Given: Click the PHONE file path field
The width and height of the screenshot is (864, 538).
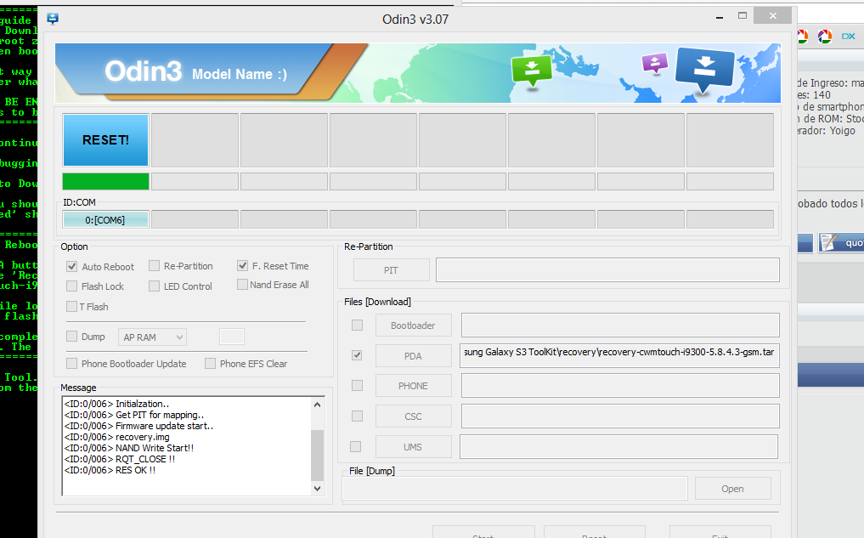Looking at the screenshot, I should (x=620, y=385).
